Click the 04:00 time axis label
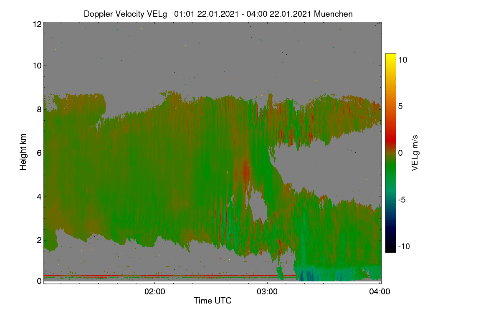The image size is (501, 334). click(380, 292)
